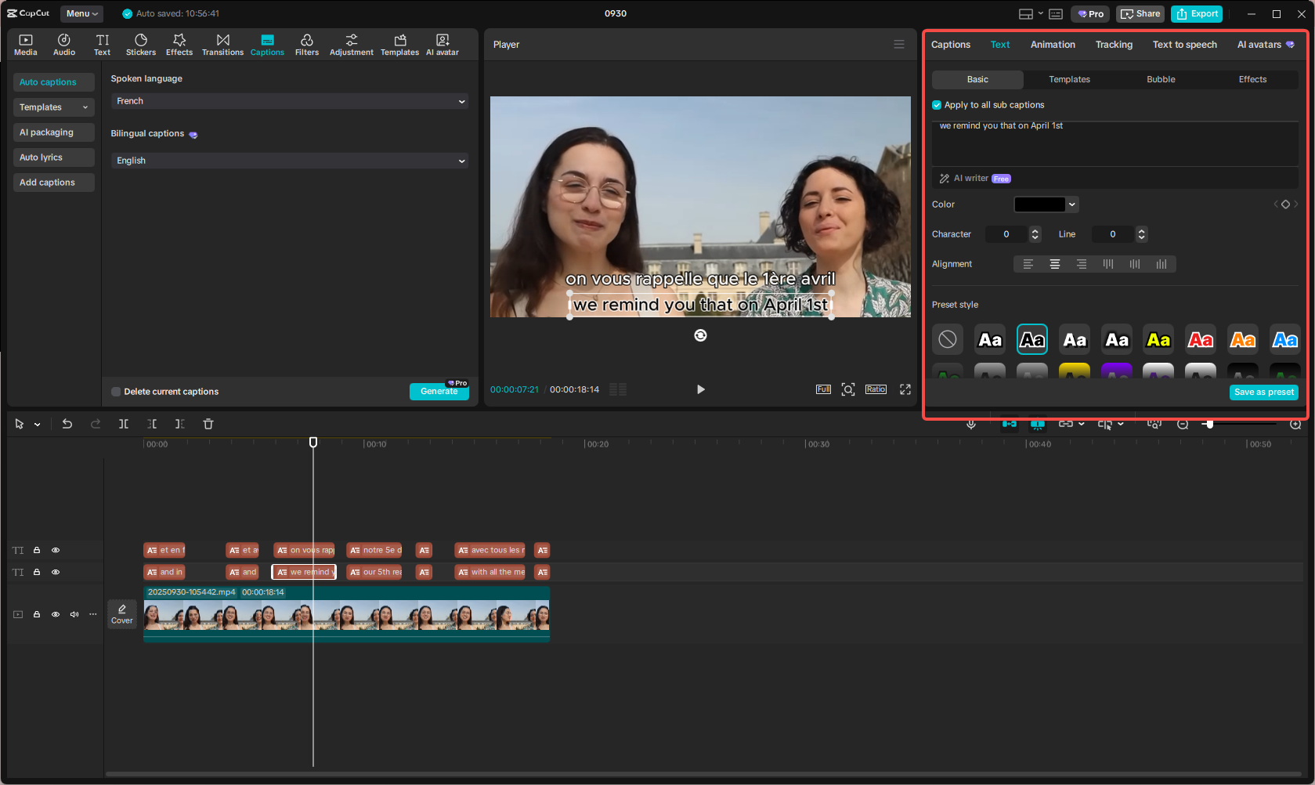Enable Delete current captions checkbox

pos(116,392)
